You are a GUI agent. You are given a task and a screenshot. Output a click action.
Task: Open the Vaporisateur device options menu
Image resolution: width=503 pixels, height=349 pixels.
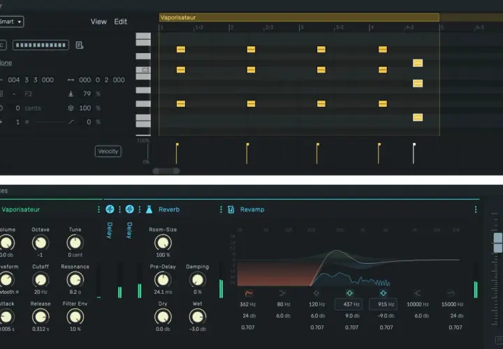[99, 209]
